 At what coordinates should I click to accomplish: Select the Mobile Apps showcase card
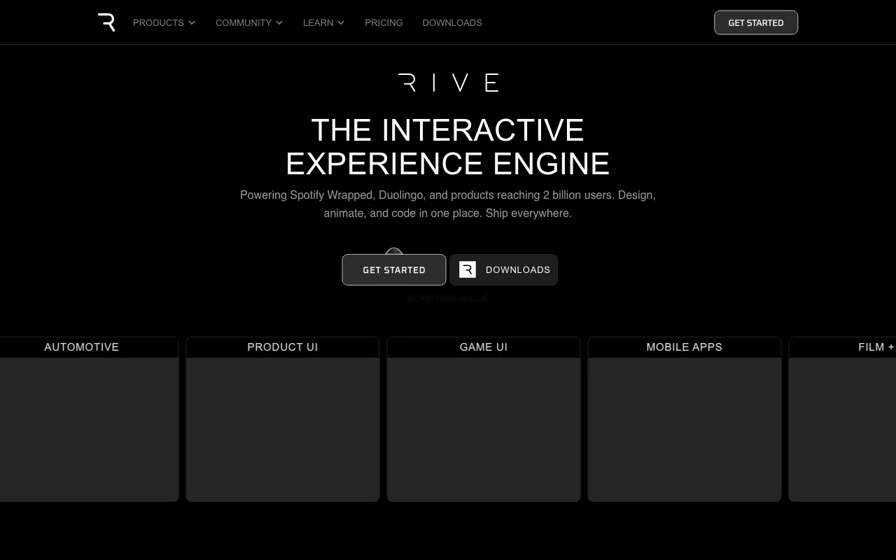(685, 419)
